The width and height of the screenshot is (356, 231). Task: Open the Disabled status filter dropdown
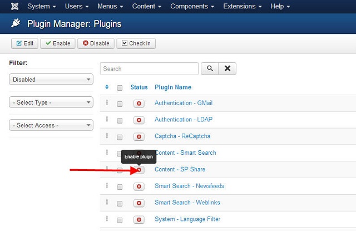coord(51,79)
